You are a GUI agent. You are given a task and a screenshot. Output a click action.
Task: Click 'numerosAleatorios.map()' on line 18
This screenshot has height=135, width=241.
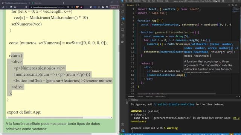pyautogui.click(x=167, y=75)
